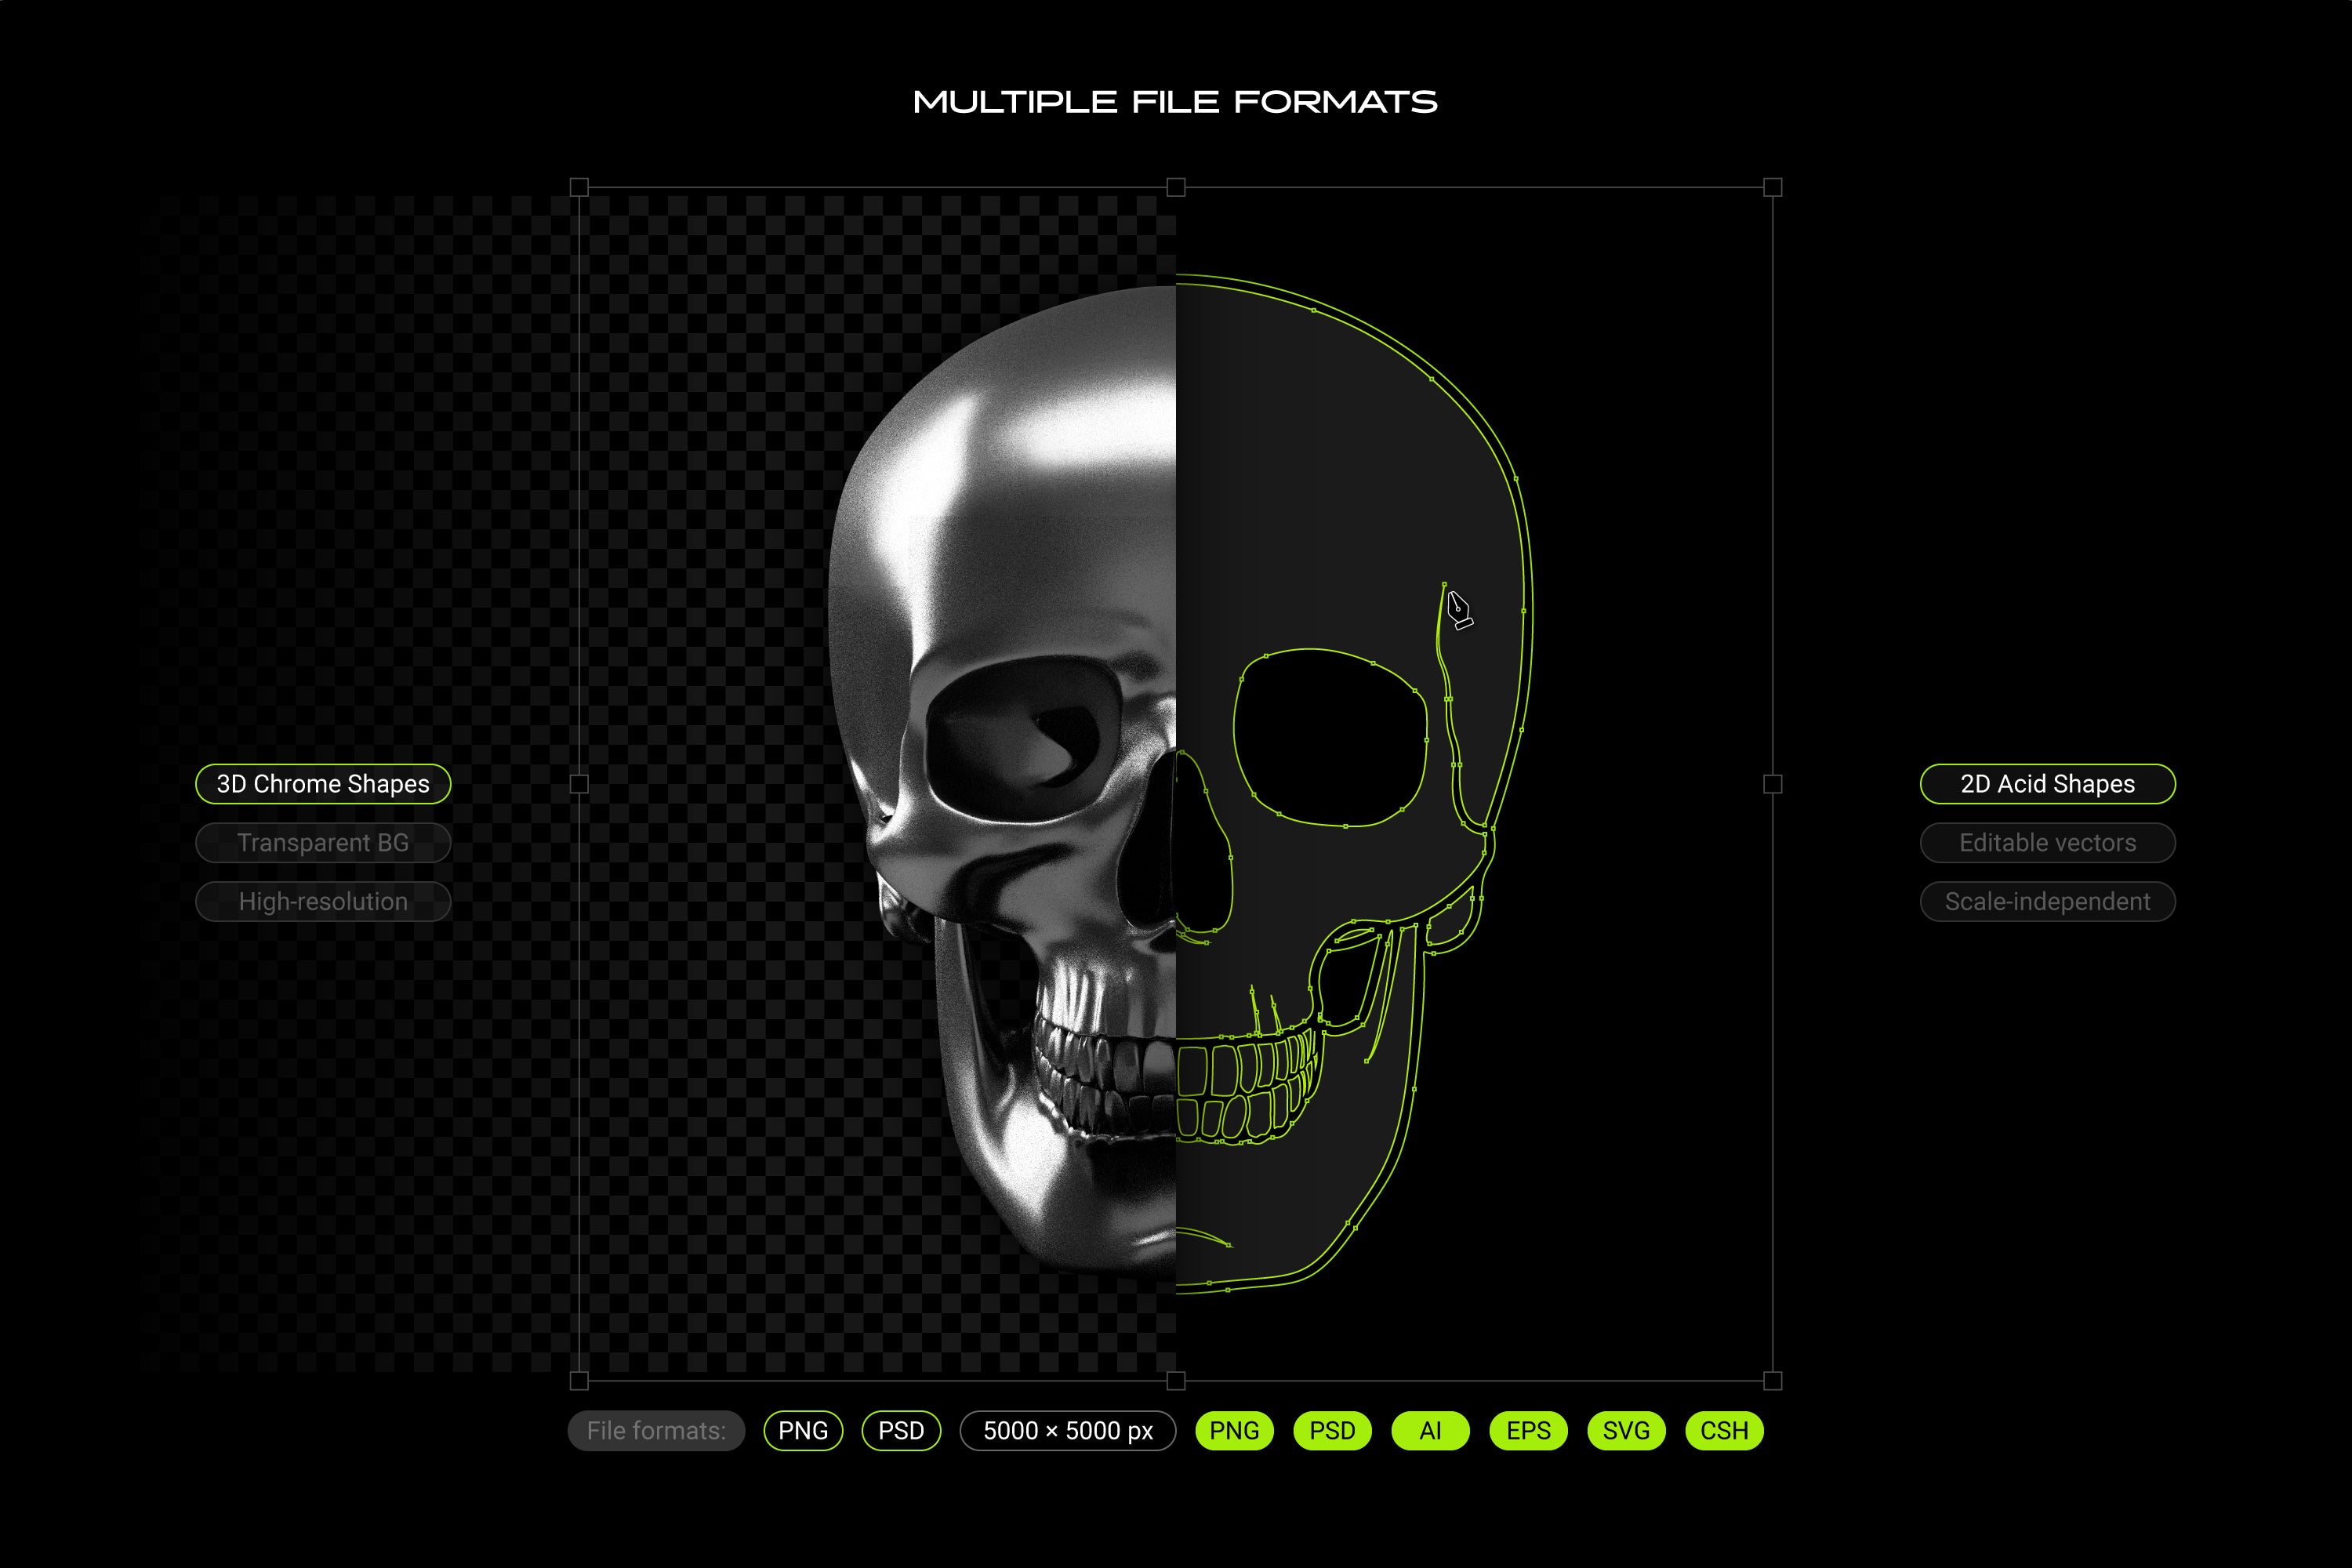Select the 3D Chrome Shapes pill
The image size is (2352, 1568).
point(323,784)
